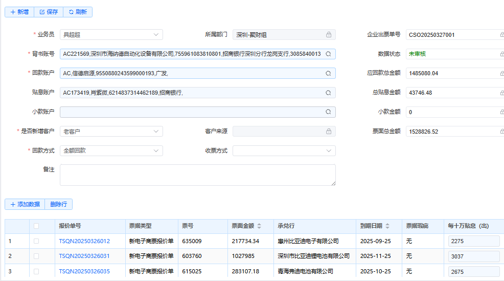Check row 3 checkbox for TSQN20250326035
The image size is (504, 281).
pos(36,271)
